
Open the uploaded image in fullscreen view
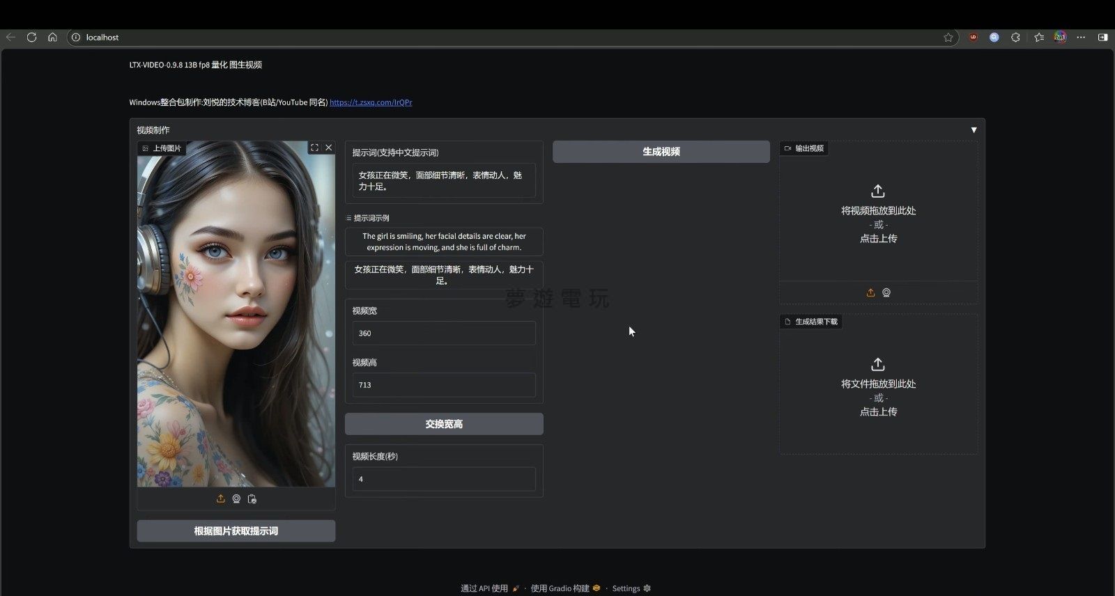tap(314, 148)
